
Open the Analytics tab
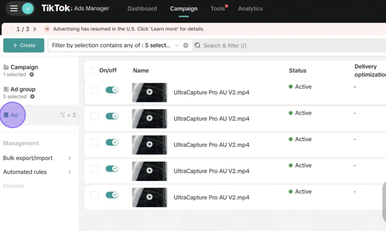point(250,9)
